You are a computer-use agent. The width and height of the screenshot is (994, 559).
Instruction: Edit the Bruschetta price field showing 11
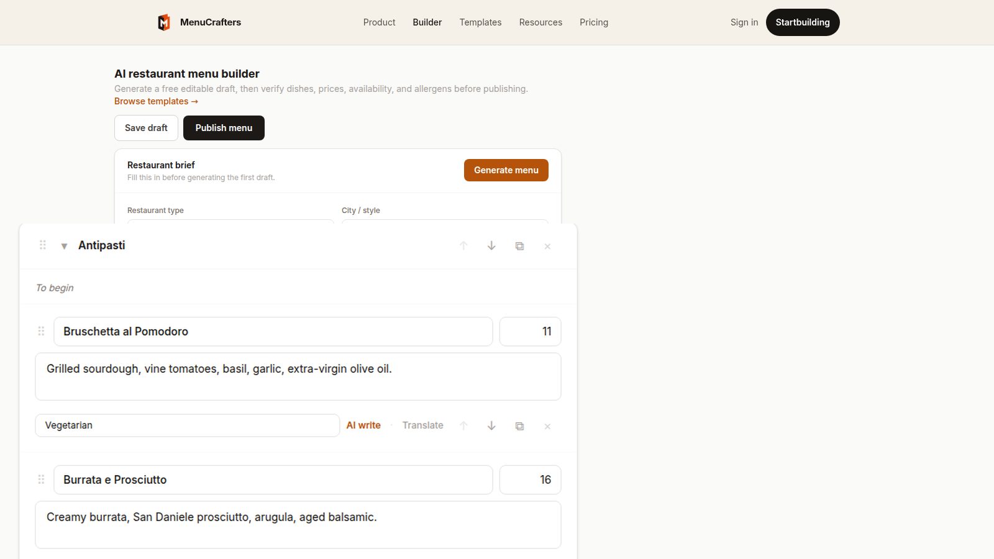pyautogui.click(x=531, y=332)
